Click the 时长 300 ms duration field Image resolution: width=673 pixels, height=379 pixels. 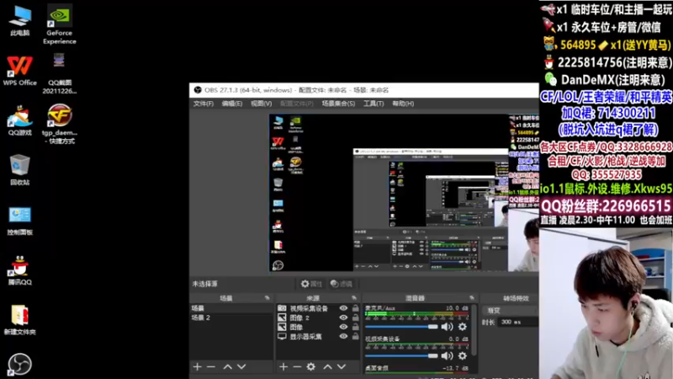click(x=518, y=322)
